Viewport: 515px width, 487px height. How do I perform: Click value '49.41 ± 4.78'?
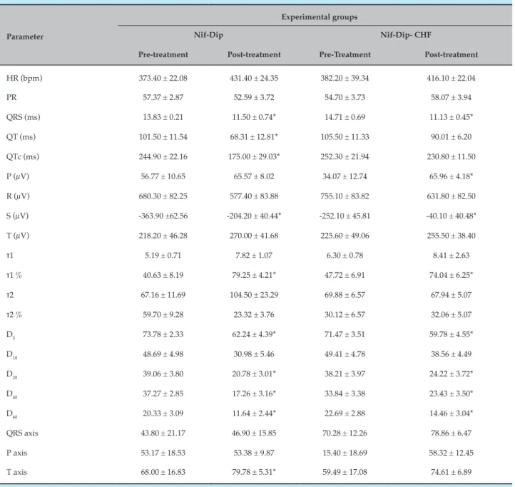coord(345,353)
